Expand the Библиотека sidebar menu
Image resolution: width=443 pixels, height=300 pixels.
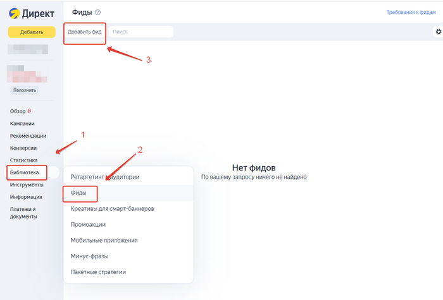click(x=24, y=172)
